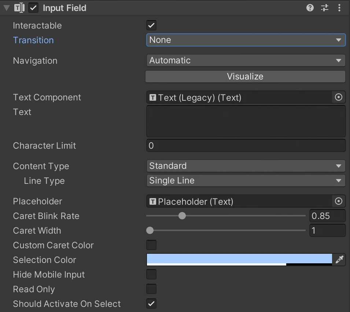Viewport: 350px width, 312px height.
Task: Uncheck the Interactable checkbox
Action: tap(151, 25)
